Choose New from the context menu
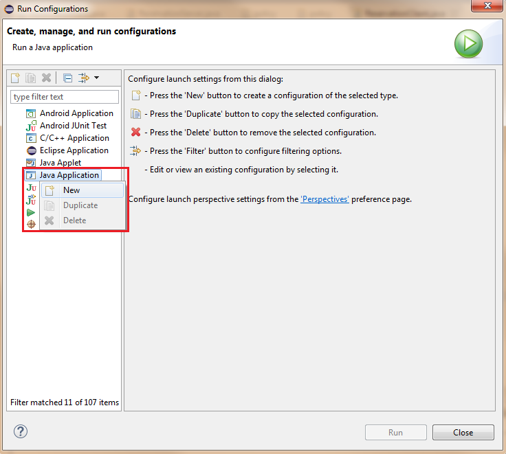Image resolution: width=506 pixels, height=454 pixels. 82,190
